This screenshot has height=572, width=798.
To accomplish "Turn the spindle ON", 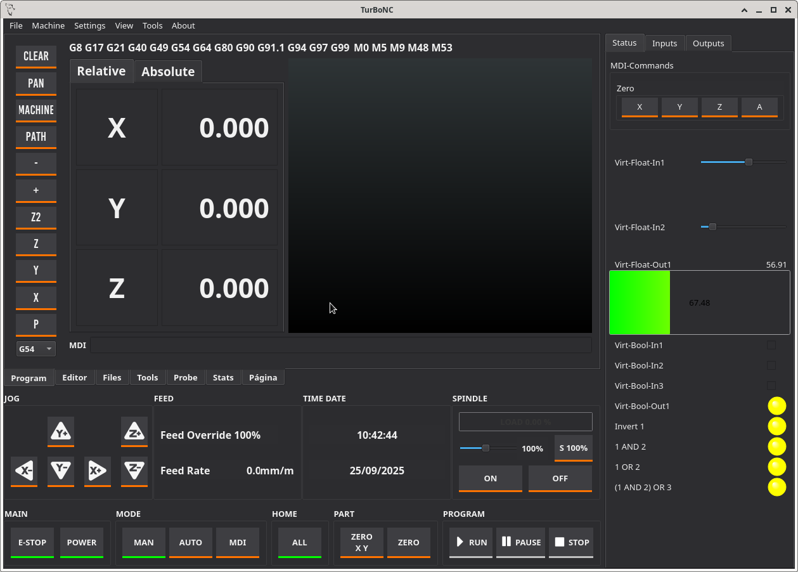I will (490, 478).
